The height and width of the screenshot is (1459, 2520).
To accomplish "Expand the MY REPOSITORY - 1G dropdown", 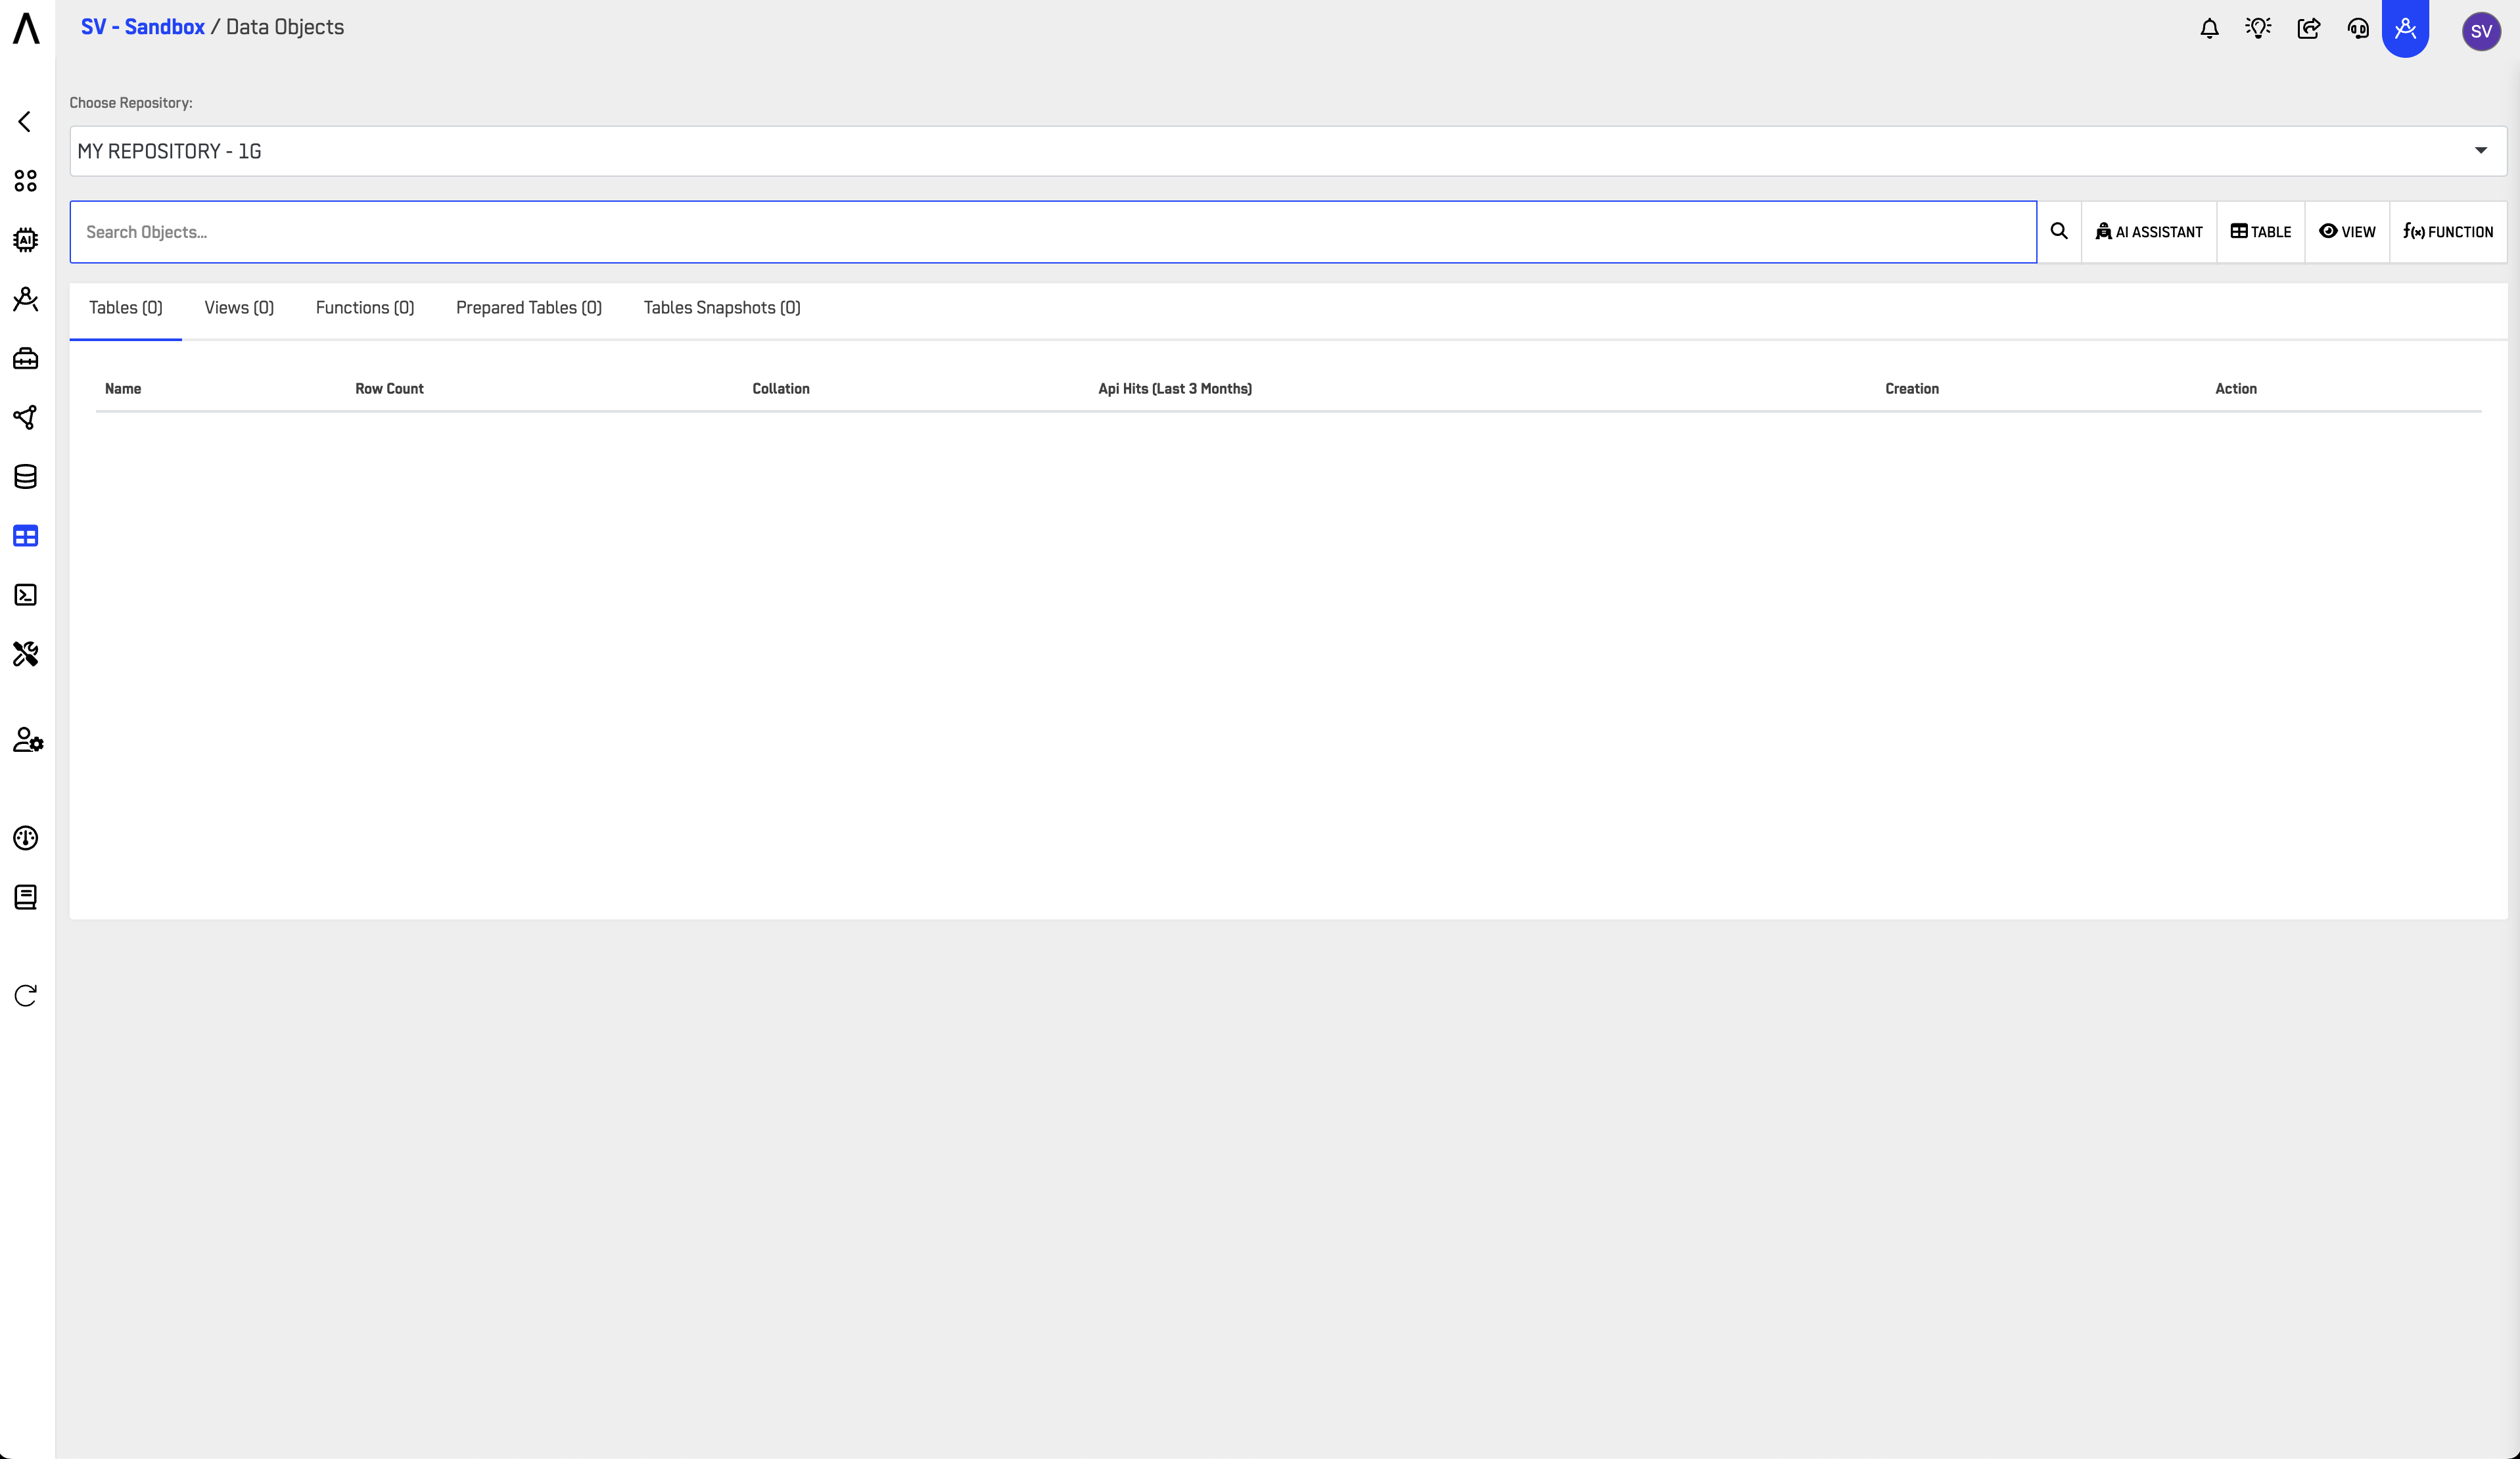I will (1288, 151).
